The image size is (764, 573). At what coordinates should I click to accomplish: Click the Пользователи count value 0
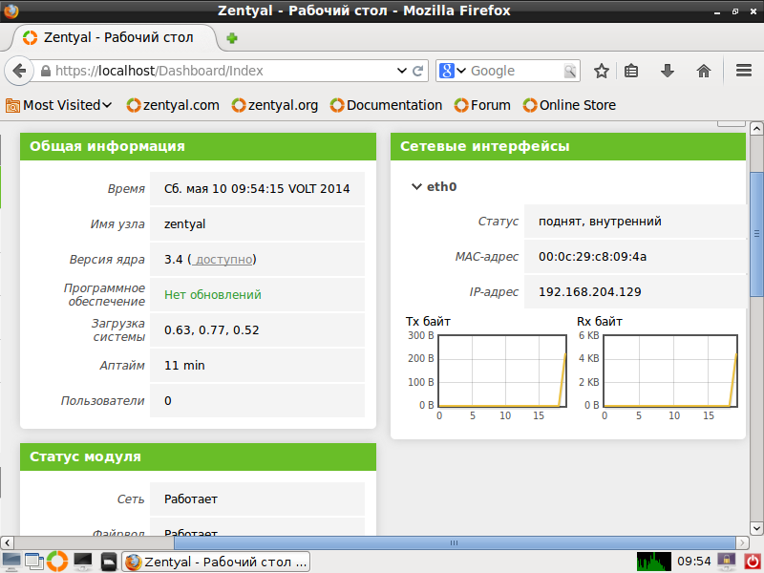pos(168,401)
